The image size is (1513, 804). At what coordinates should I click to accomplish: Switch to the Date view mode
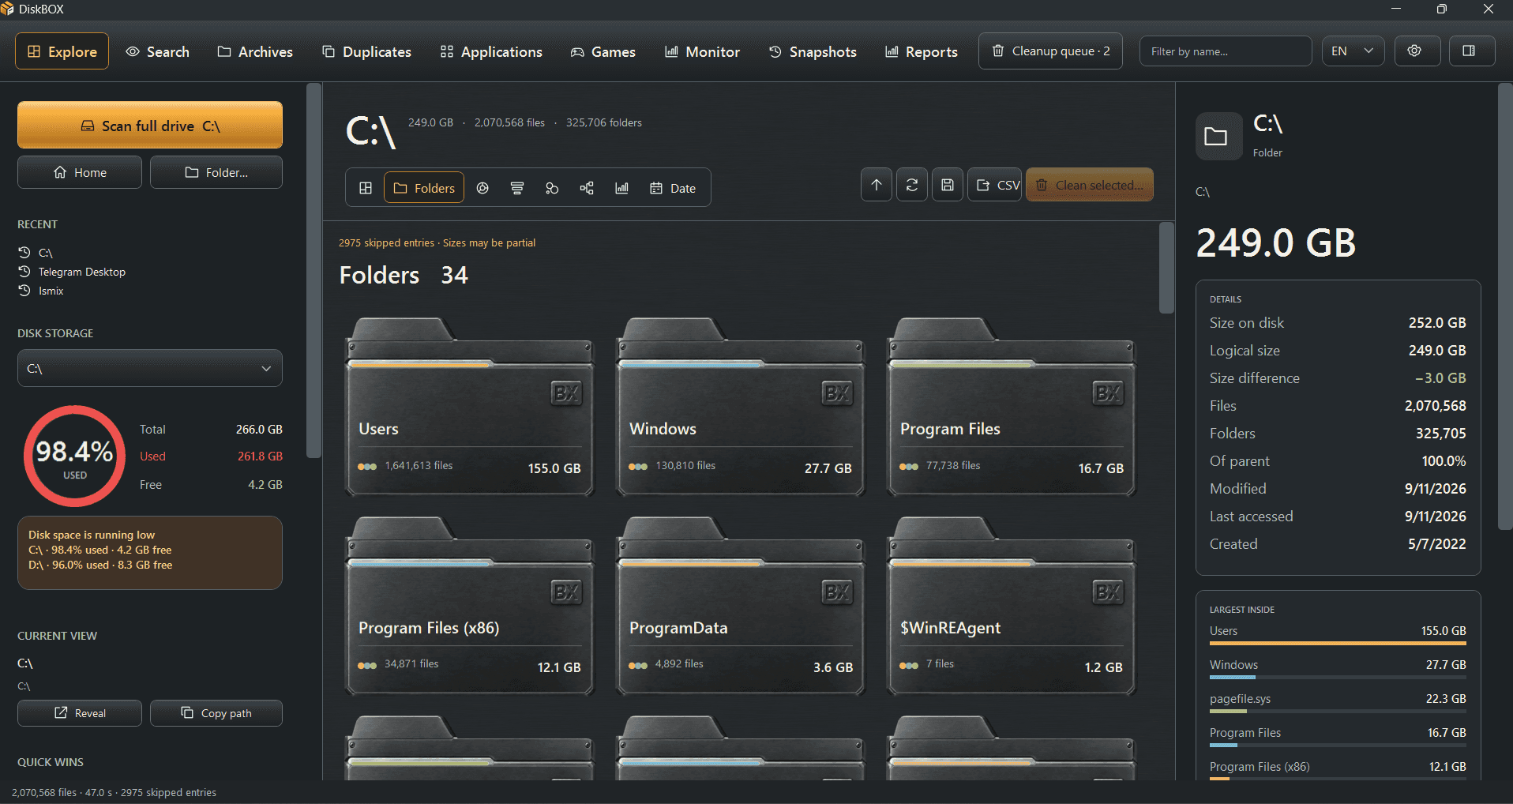click(673, 188)
